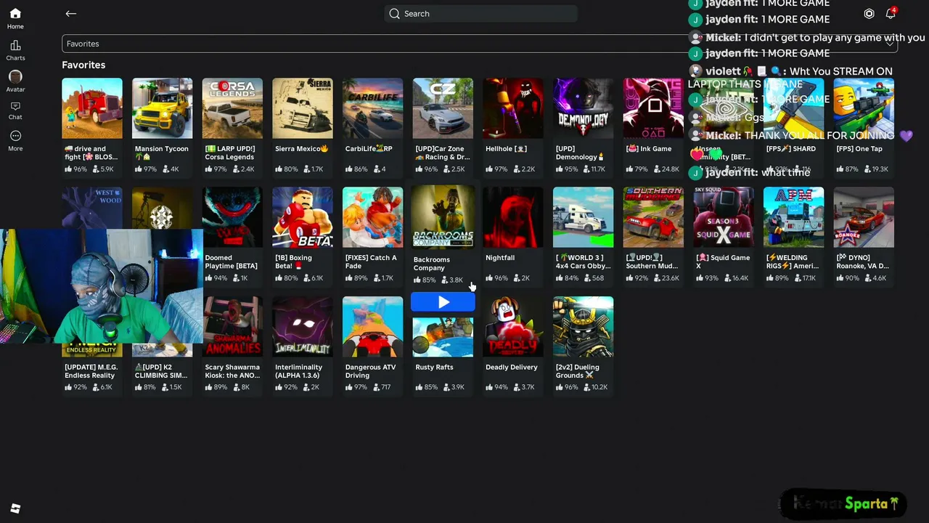This screenshot has height=523, width=929.
Task: Open the Dueling Grounds samurai thumbnail
Action: pos(584,326)
